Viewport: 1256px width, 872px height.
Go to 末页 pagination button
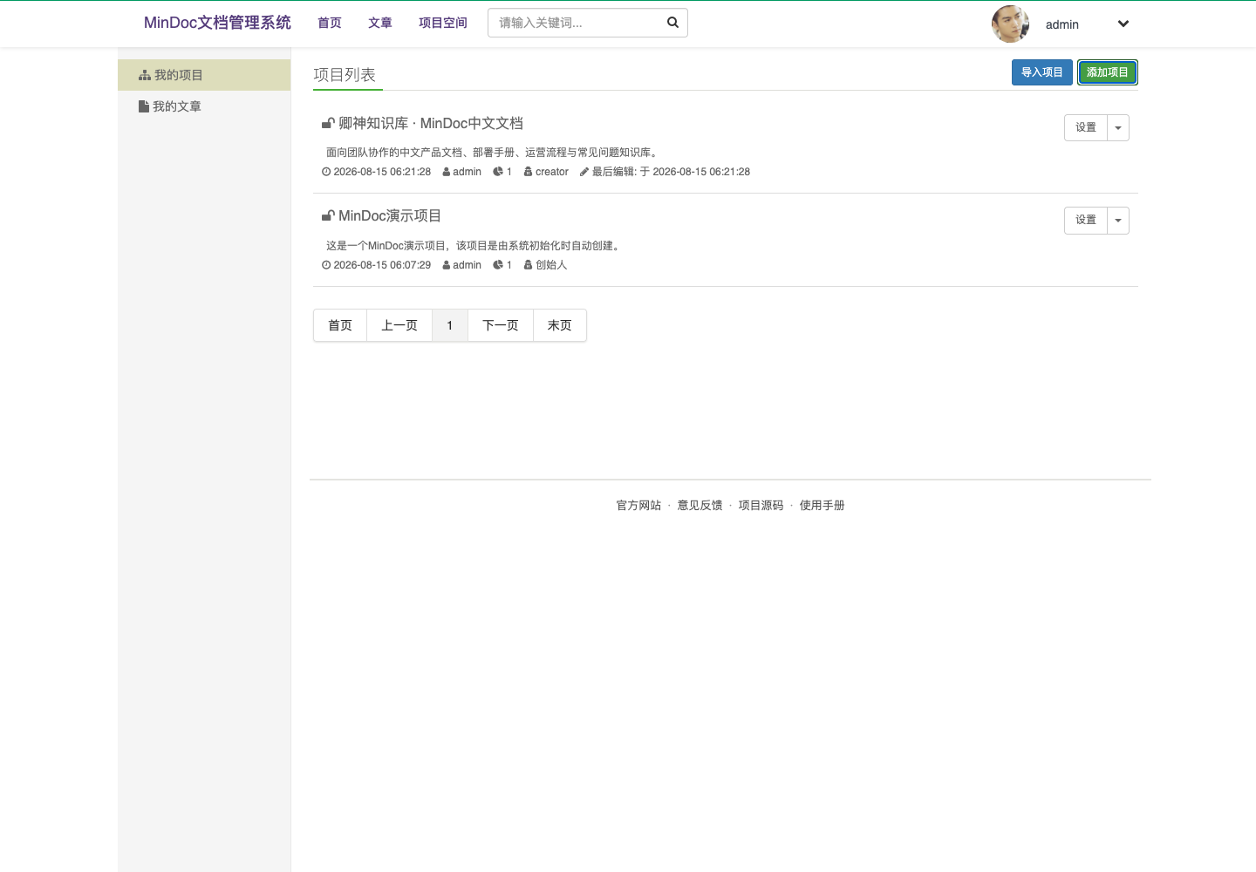tap(560, 325)
